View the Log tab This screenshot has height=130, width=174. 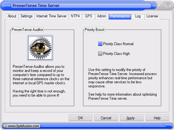[x=138, y=16]
